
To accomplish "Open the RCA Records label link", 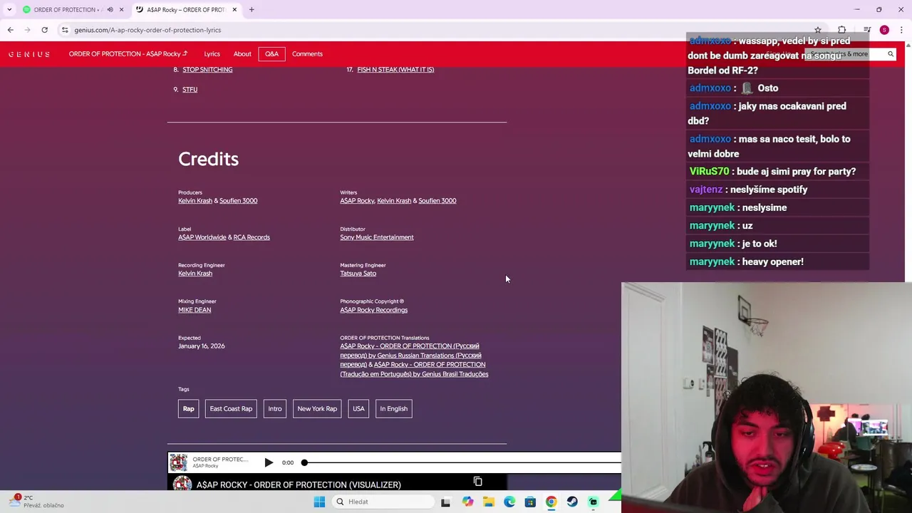I will click(x=252, y=237).
